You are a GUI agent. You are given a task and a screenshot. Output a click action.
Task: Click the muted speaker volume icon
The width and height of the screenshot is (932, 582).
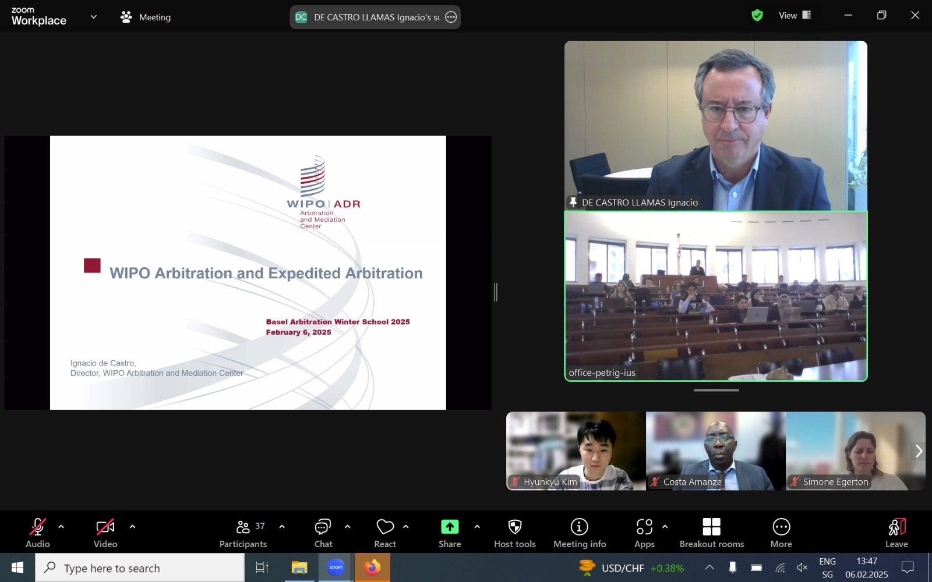coord(803,567)
